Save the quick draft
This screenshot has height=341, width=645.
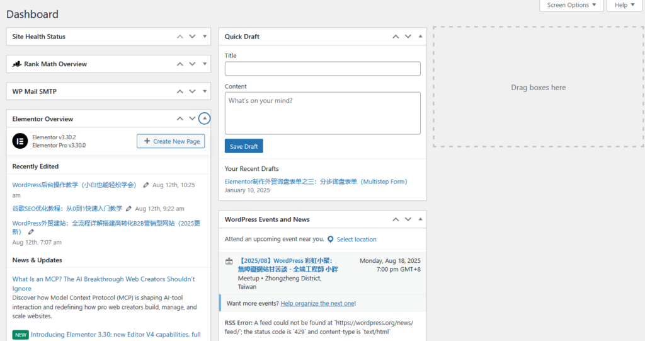(x=244, y=146)
